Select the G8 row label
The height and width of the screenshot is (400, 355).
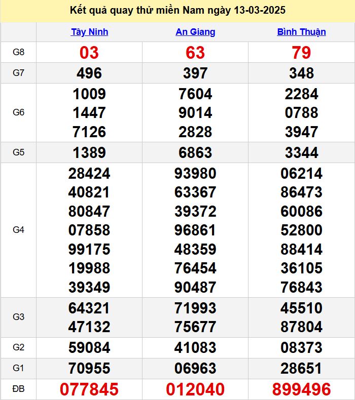coord(18,52)
